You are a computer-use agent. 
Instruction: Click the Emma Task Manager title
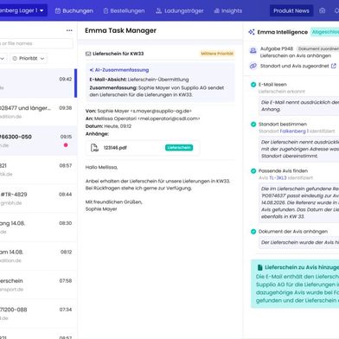(120, 30)
